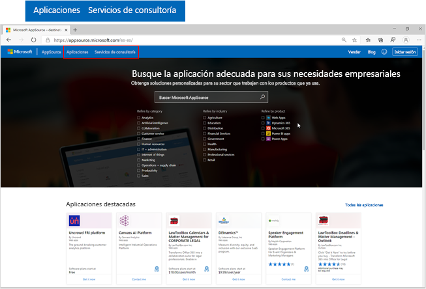Go back with the browser back arrow
Image resolution: width=426 pixels, height=289 pixels.
coord(8,40)
